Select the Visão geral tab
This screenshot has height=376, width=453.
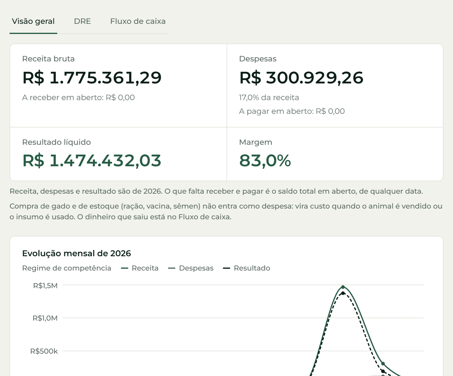click(33, 21)
